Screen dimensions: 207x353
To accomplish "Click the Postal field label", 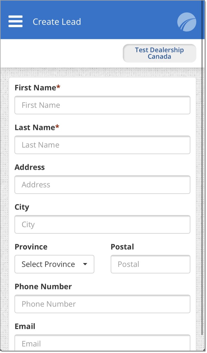I will click(x=122, y=247).
